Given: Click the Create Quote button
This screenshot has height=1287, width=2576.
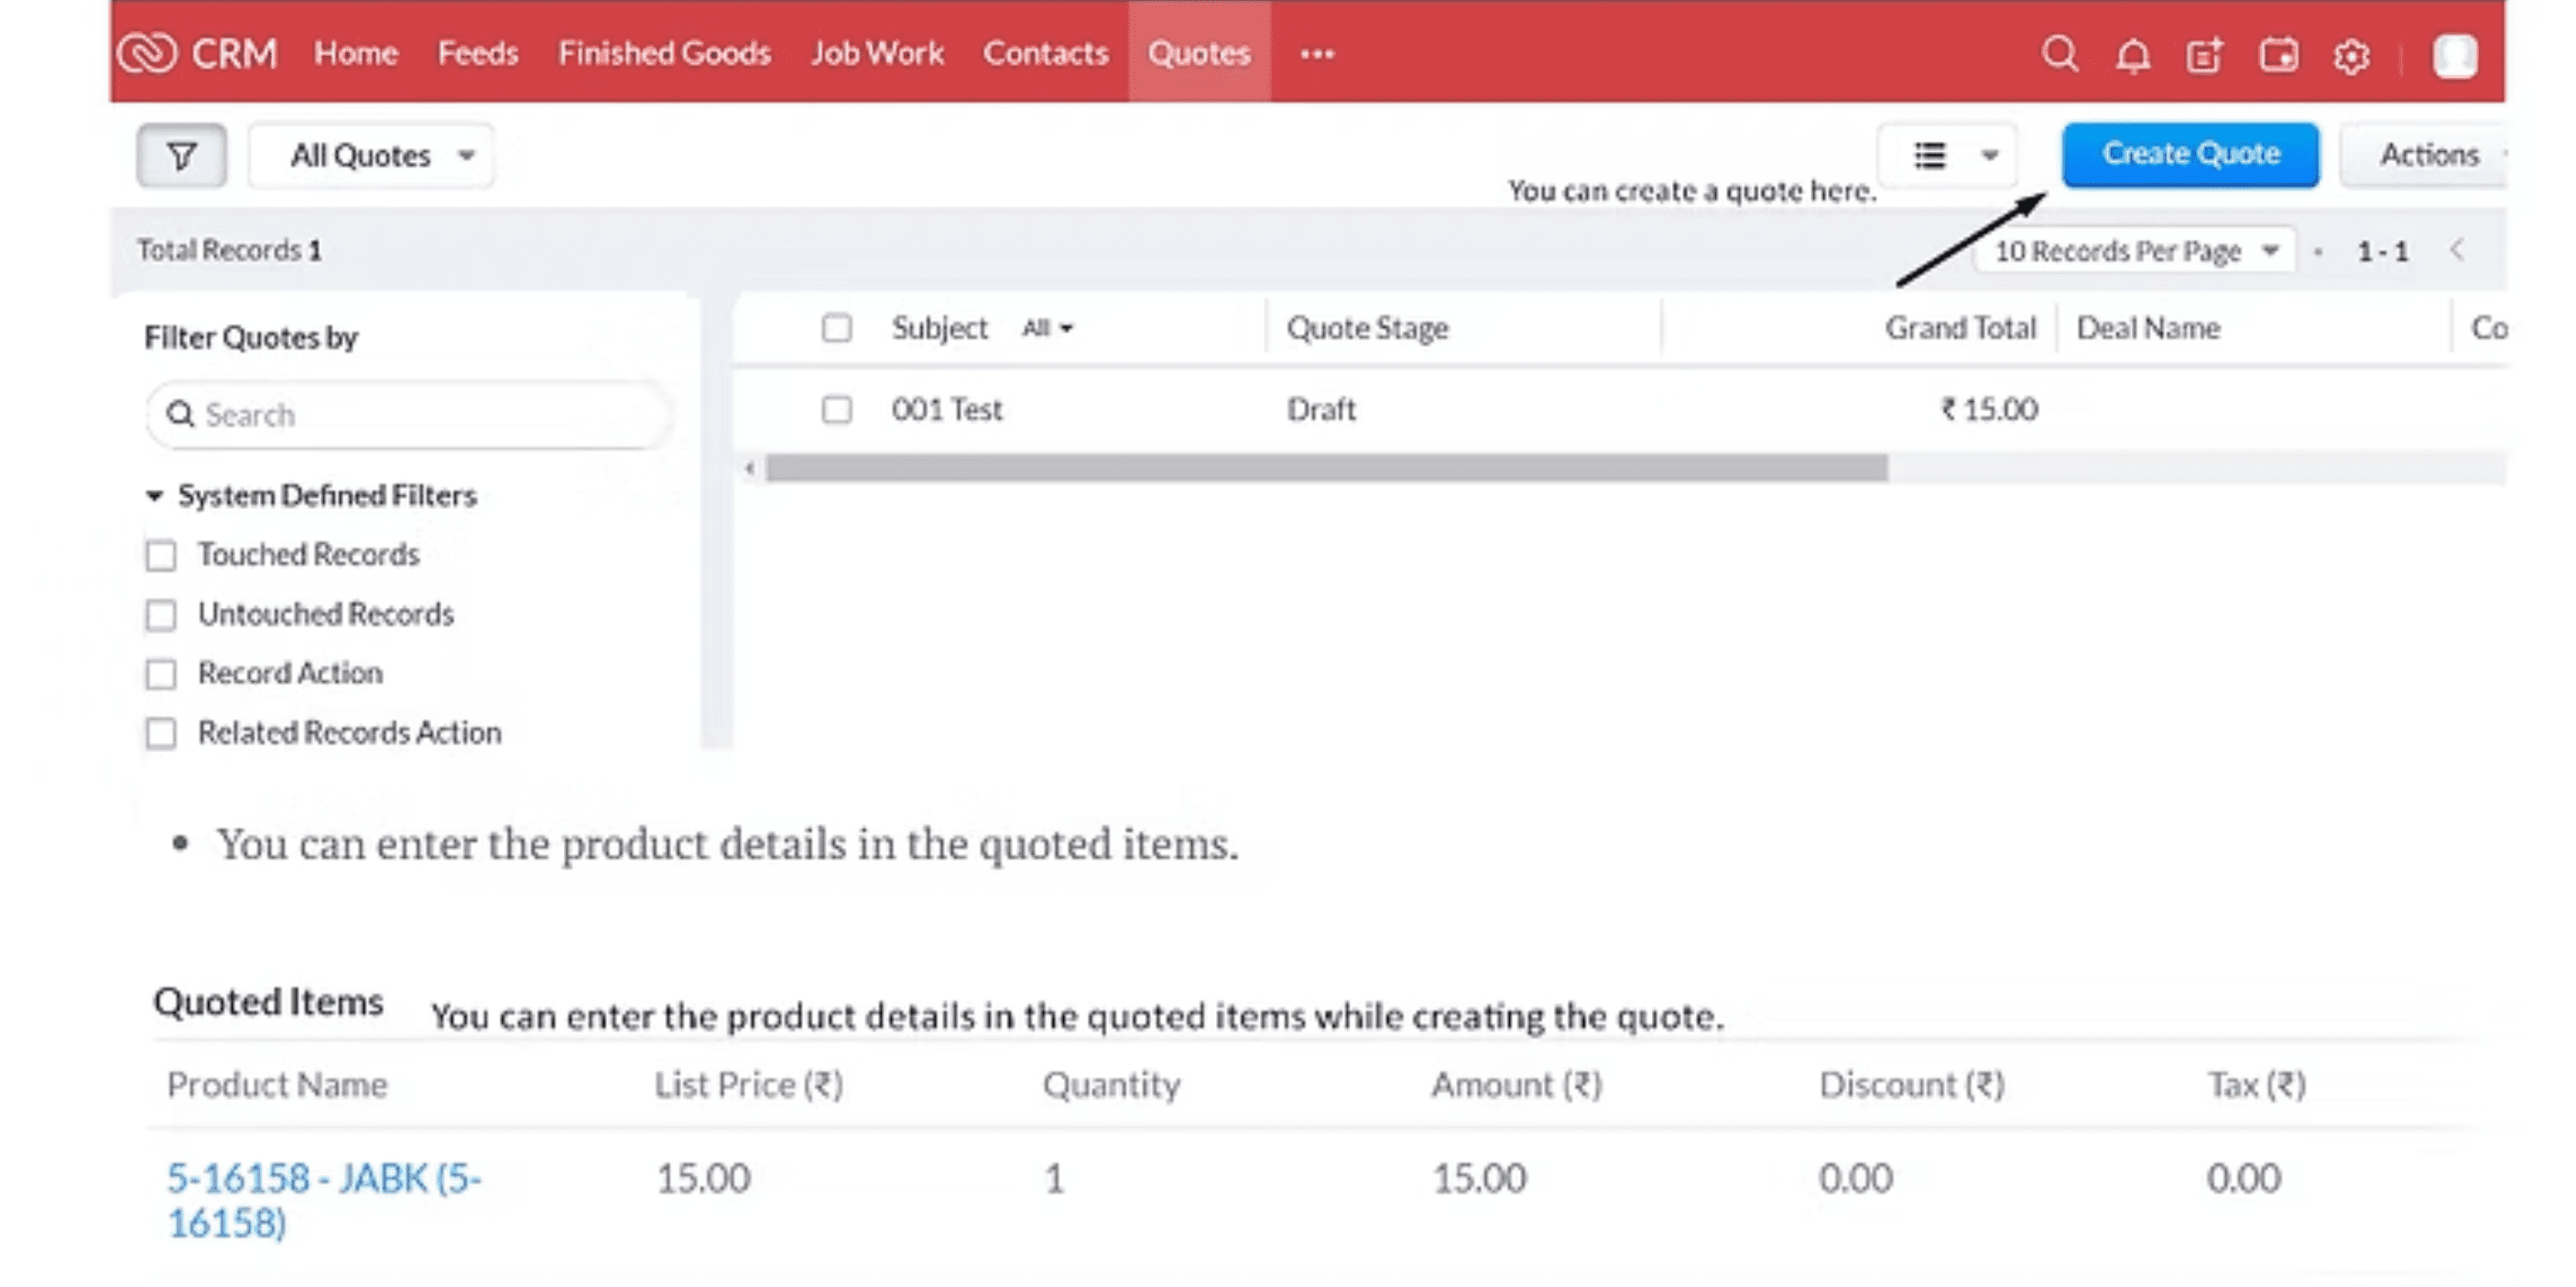Looking at the screenshot, I should point(2190,154).
